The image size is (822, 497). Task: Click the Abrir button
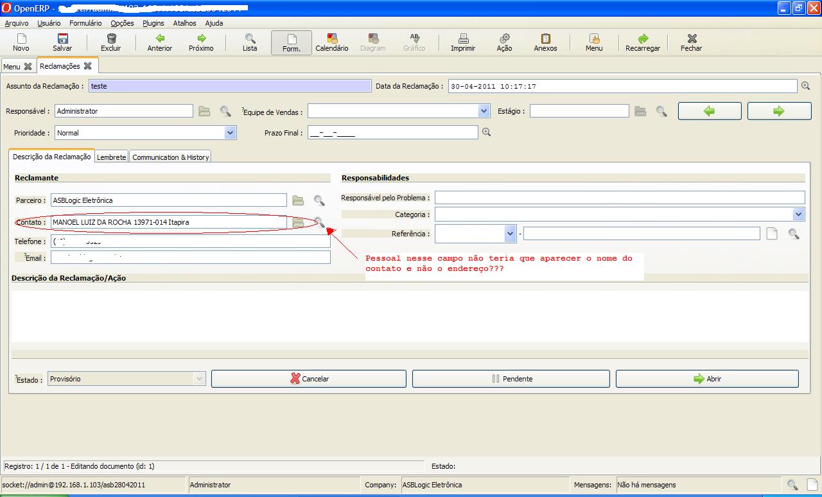coord(706,379)
